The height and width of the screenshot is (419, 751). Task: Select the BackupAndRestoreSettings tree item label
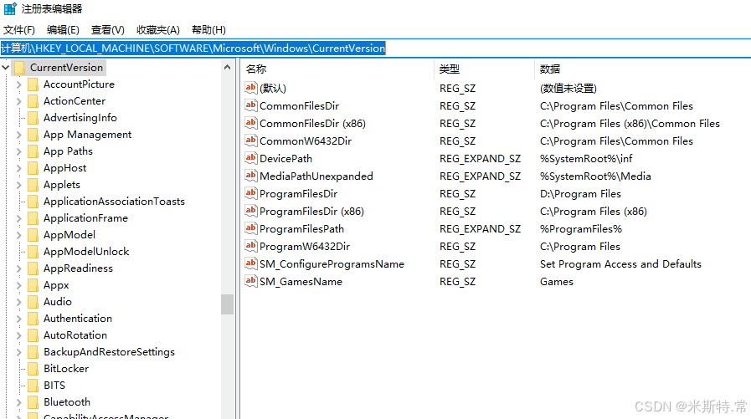[109, 352]
